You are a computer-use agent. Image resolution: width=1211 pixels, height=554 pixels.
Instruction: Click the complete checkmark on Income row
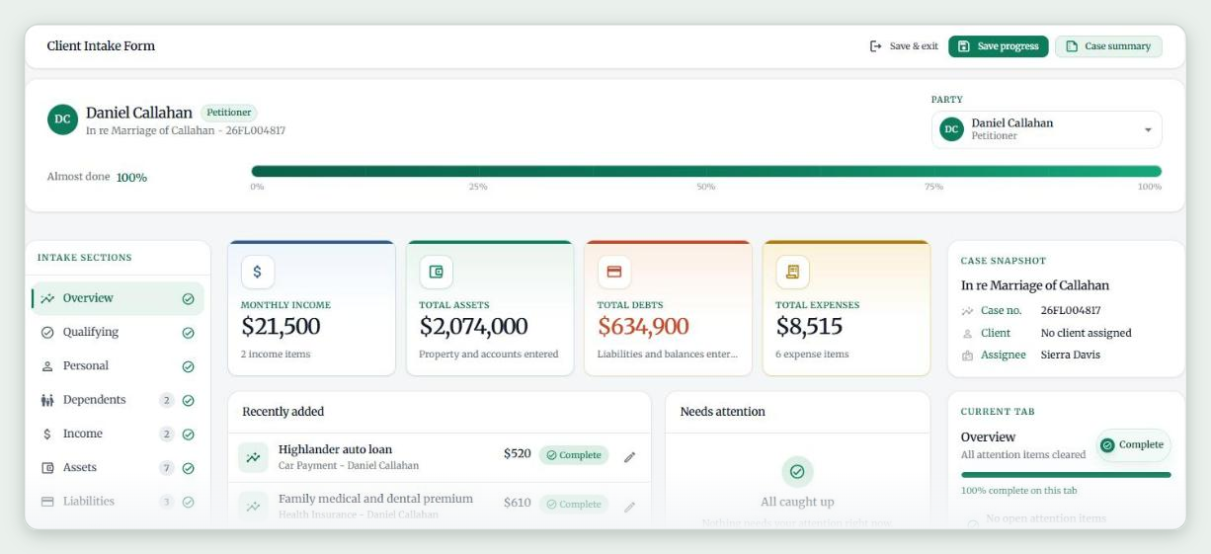point(188,435)
